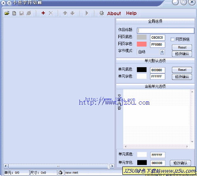Click Reset in the 单元默认选项 section
The height and width of the screenshot is (176, 197).
point(182,70)
